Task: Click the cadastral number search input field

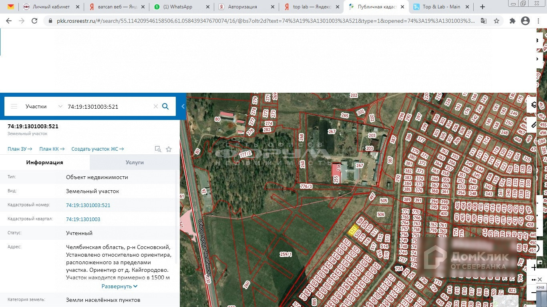Action: point(108,106)
